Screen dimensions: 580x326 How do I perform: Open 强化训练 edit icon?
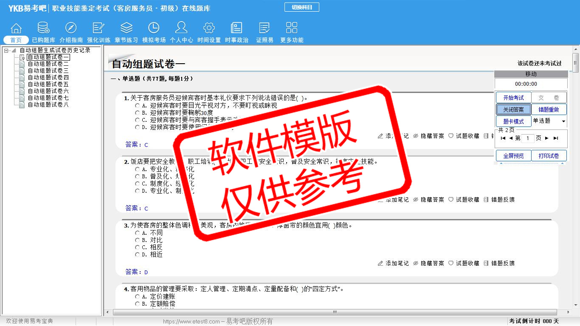[x=99, y=28]
